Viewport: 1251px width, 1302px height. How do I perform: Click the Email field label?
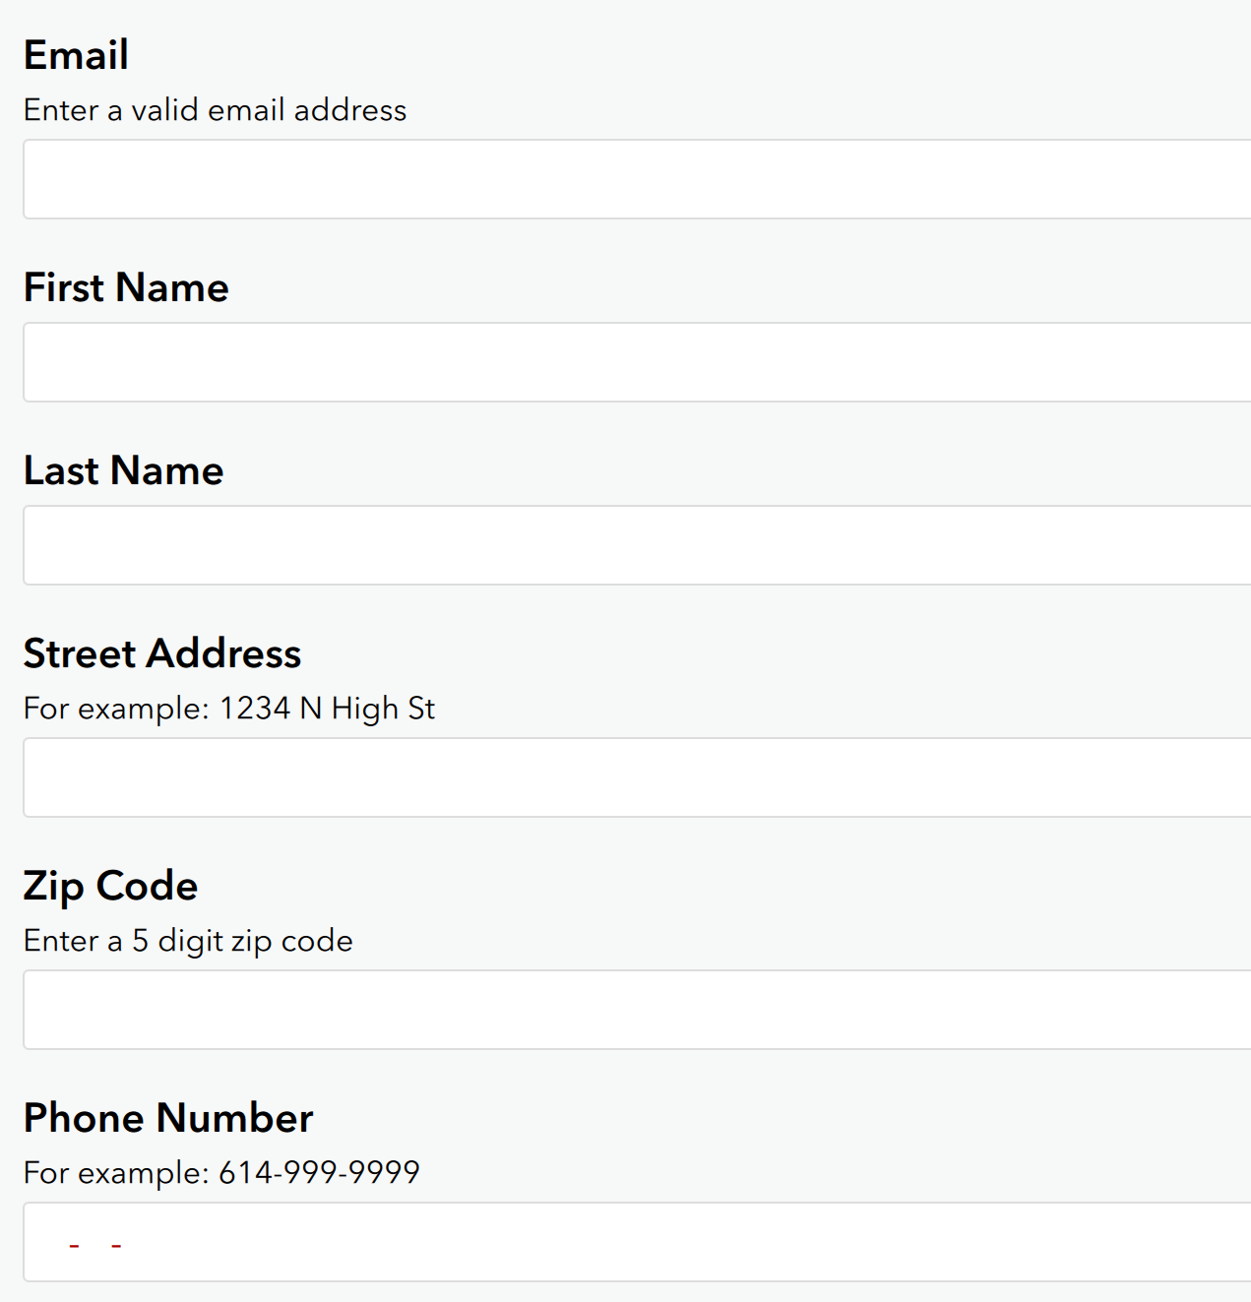76,55
